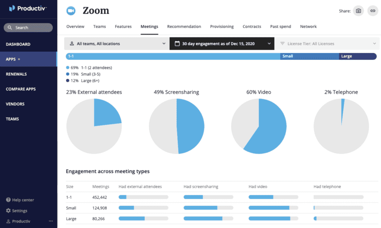Expand the All teams, All locations dropdown
This screenshot has height=228, width=381.
[x=117, y=44]
